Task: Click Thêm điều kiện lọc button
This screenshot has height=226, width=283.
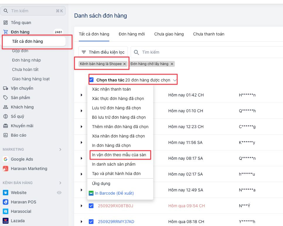Action: [x=103, y=52]
